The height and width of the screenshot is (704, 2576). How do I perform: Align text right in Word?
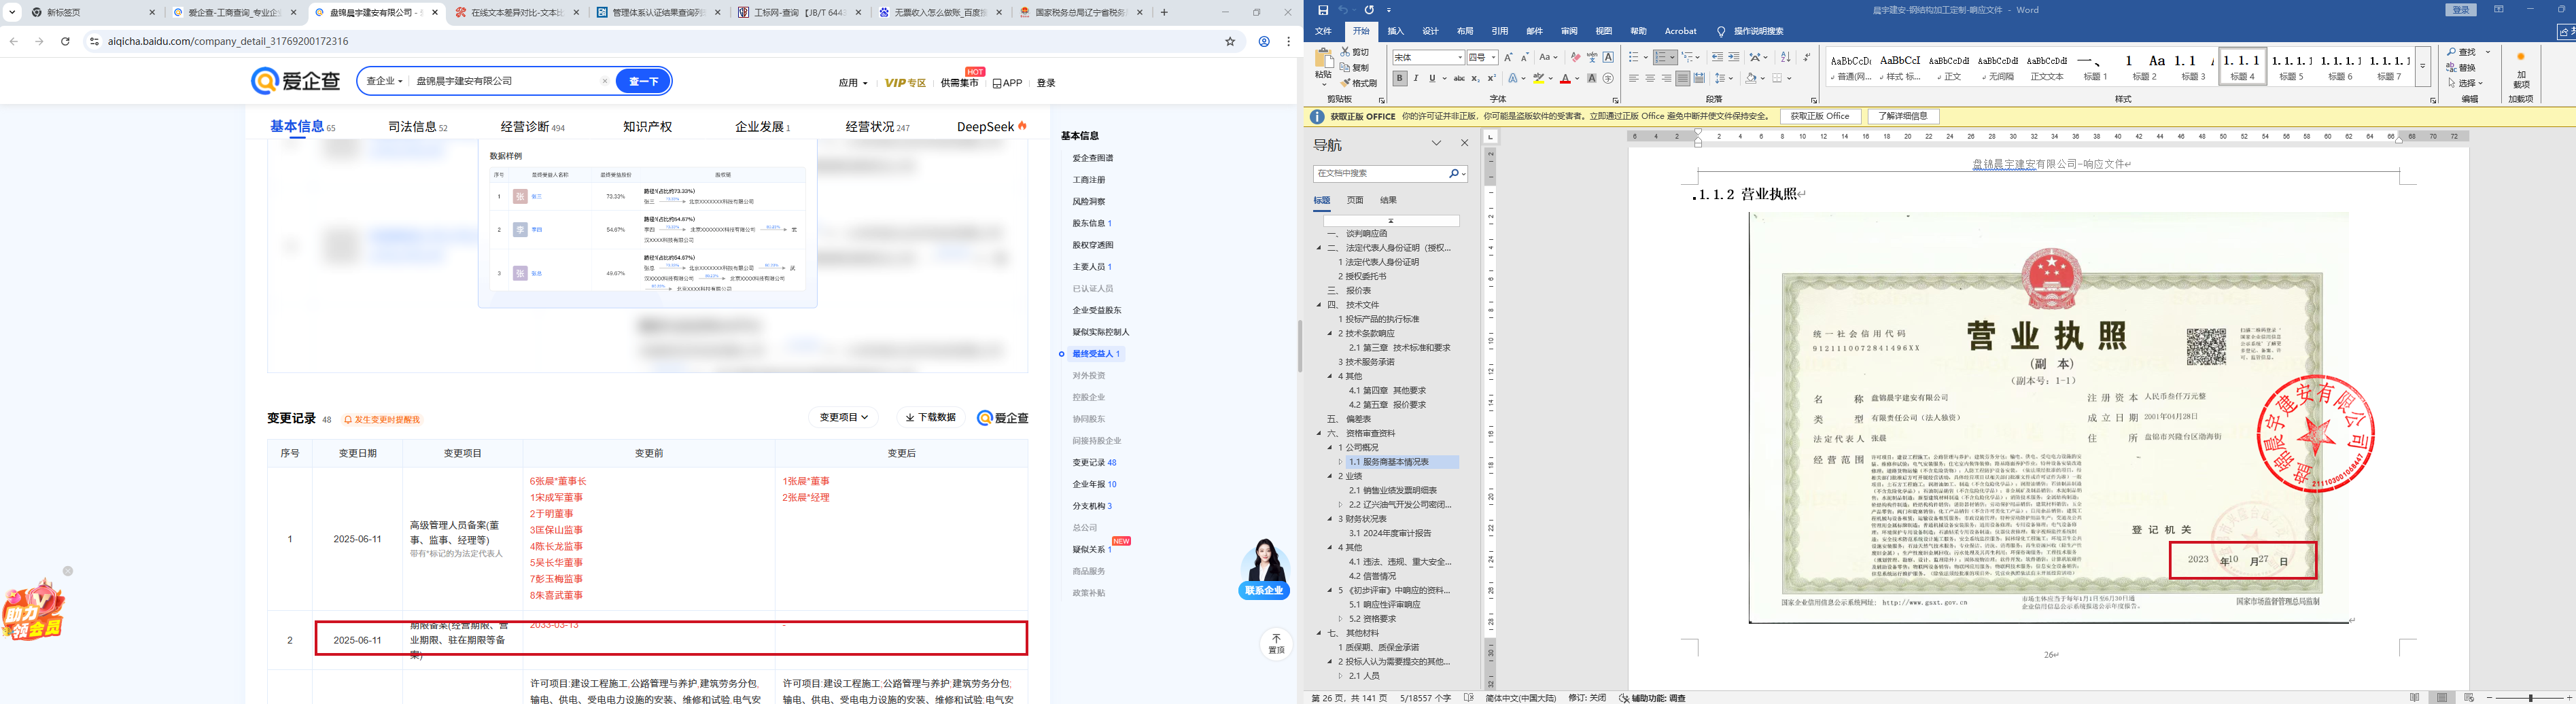[x=1666, y=78]
